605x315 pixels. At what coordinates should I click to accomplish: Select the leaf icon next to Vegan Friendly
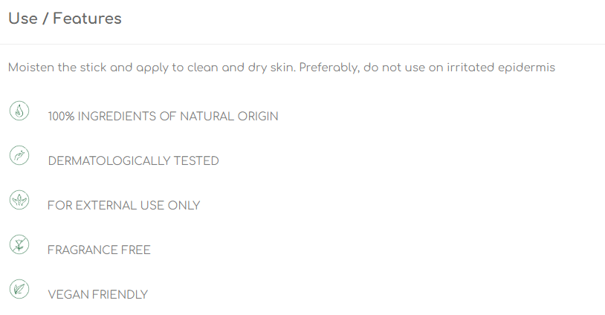tap(19, 289)
